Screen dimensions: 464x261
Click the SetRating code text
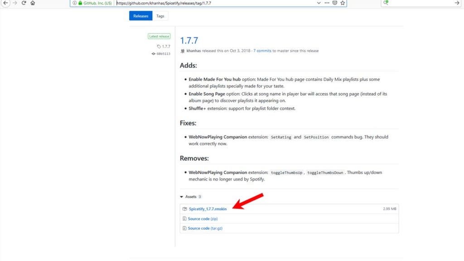coord(281,137)
